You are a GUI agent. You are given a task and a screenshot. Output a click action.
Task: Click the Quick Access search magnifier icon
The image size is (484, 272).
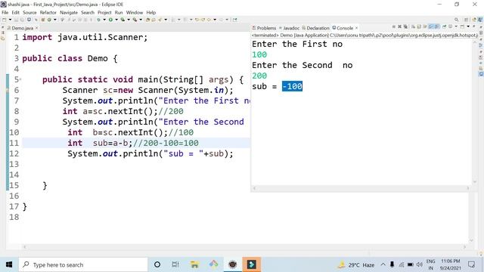pos(456,20)
